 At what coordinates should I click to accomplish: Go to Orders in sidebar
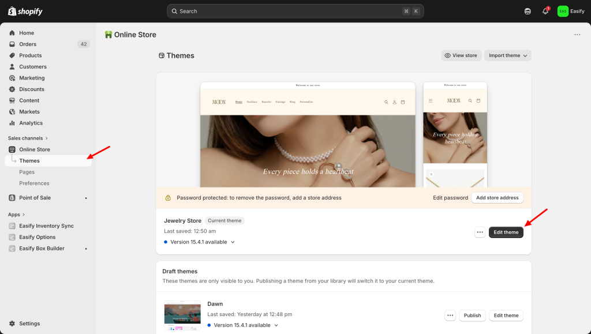click(x=28, y=44)
